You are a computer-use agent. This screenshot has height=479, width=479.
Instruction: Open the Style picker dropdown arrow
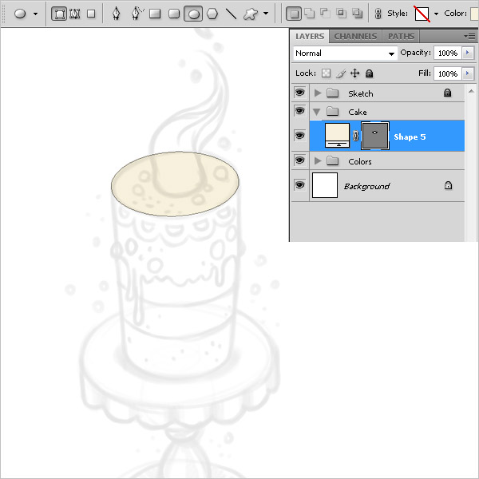click(x=436, y=14)
